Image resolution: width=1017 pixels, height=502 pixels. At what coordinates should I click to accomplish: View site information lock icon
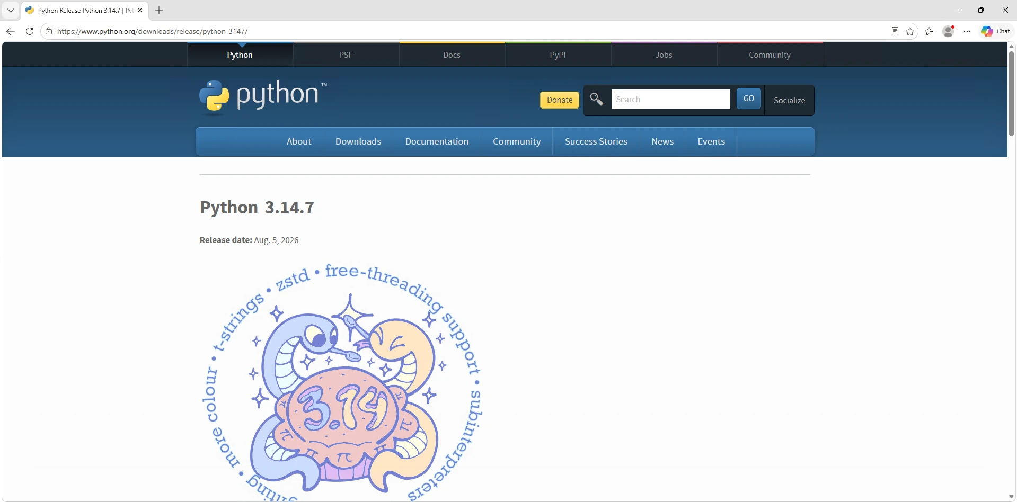point(49,31)
